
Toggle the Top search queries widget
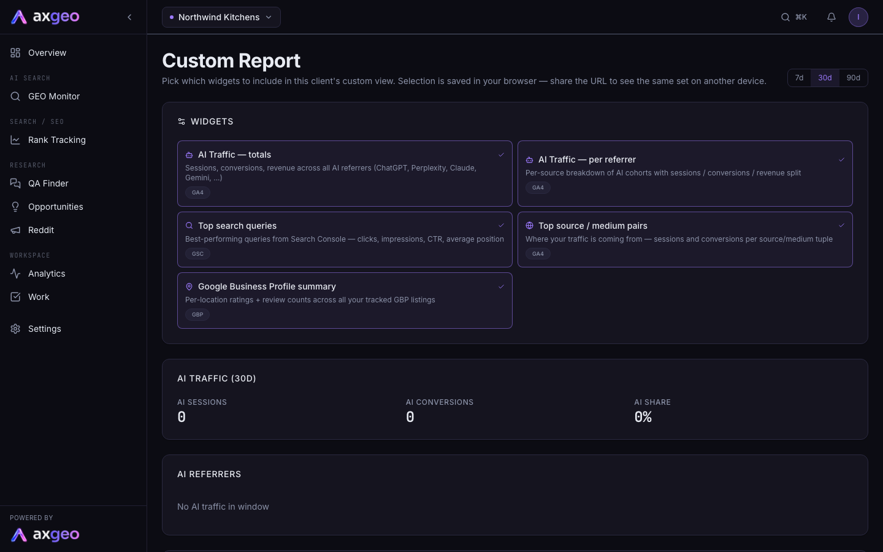[x=345, y=239]
